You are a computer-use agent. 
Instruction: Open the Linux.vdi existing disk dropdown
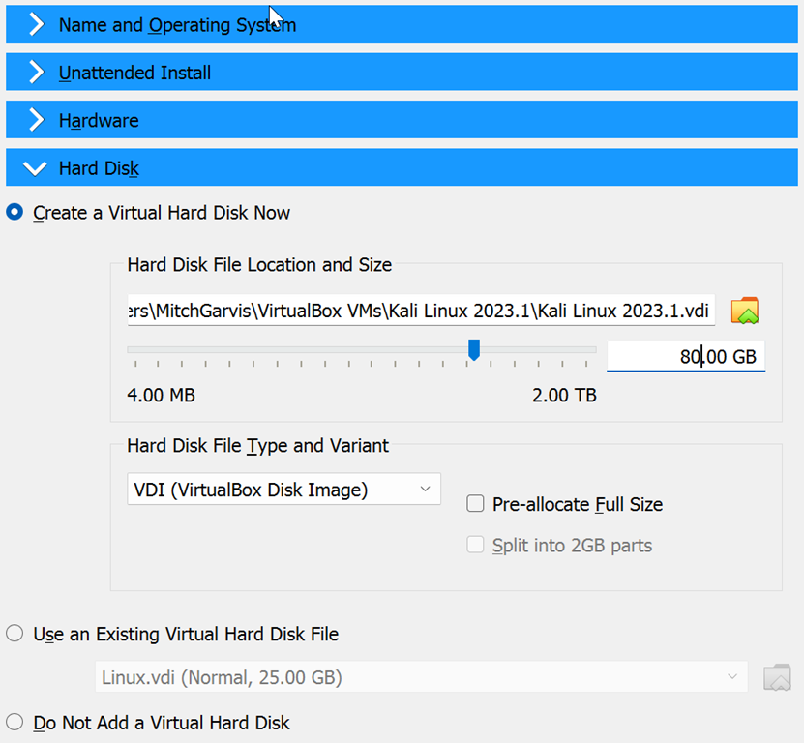(421, 677)
